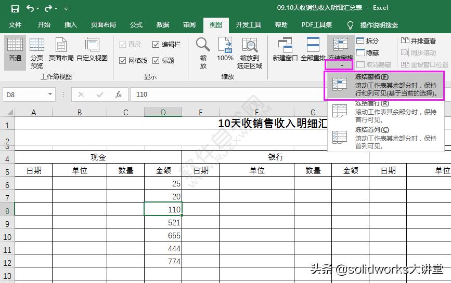Open the 帮助 ribbon tab

[x=281, y=25]
